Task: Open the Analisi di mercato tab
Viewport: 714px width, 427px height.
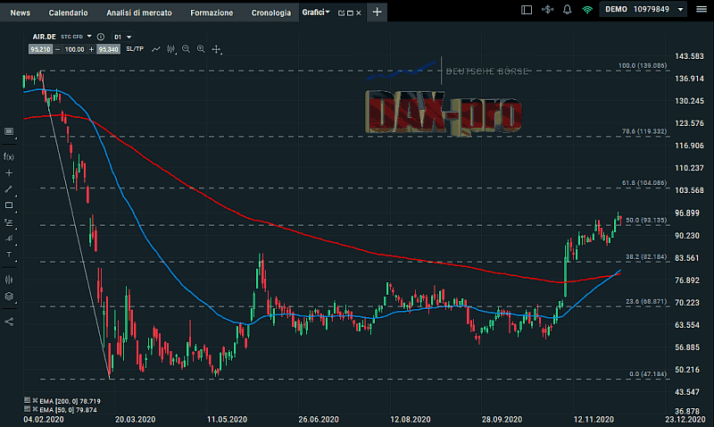Action: click(x=139, y=13)
